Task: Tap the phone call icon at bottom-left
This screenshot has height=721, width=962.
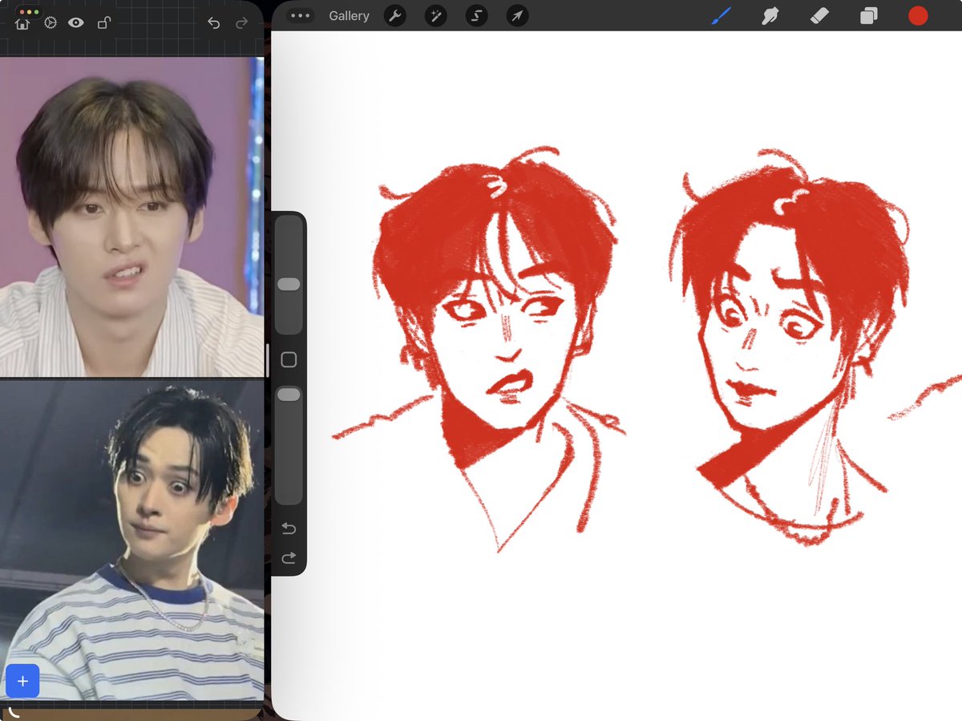Action: point(14,712)
